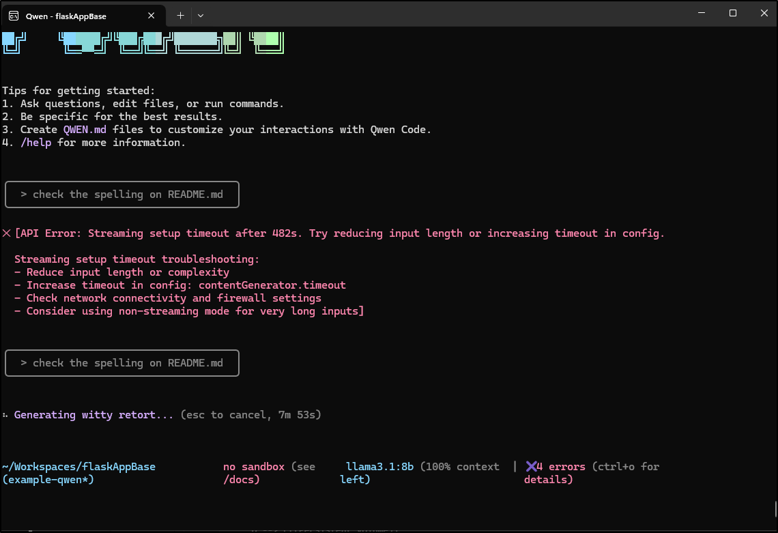Click the Qwen ASCII art logo

(x=143, y=42)
